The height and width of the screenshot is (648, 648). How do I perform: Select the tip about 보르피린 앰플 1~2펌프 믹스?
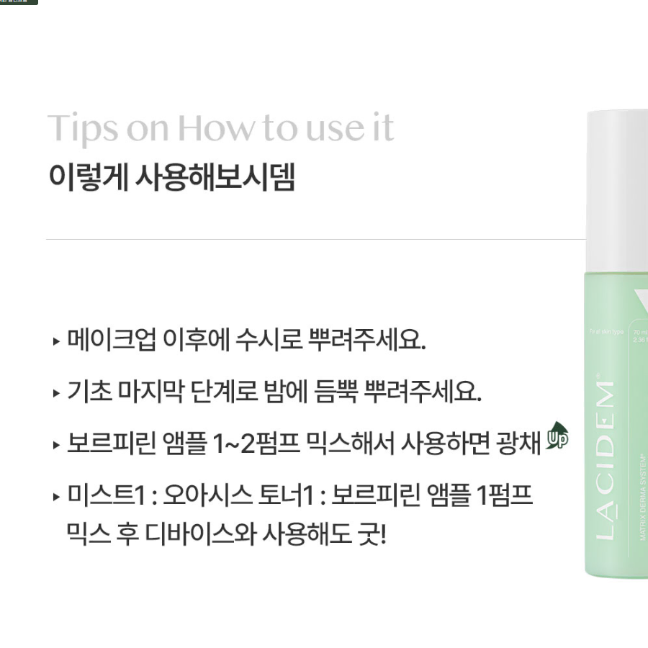point(318,443)
